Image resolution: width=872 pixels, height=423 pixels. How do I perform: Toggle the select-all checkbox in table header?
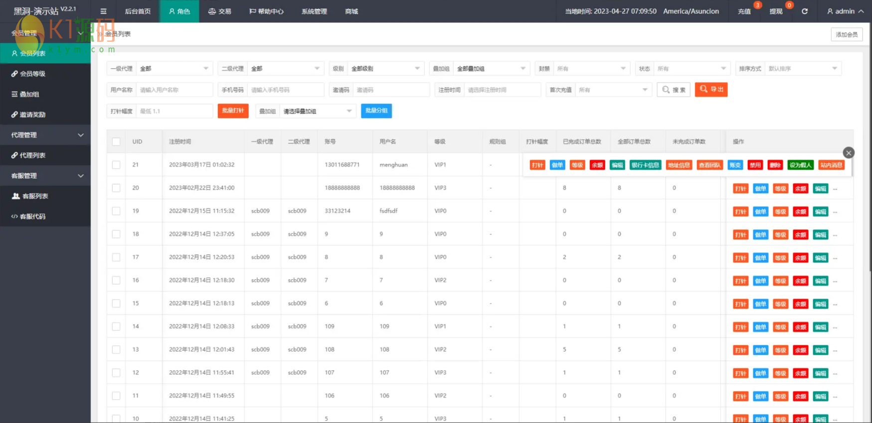(x=116, y=142)
